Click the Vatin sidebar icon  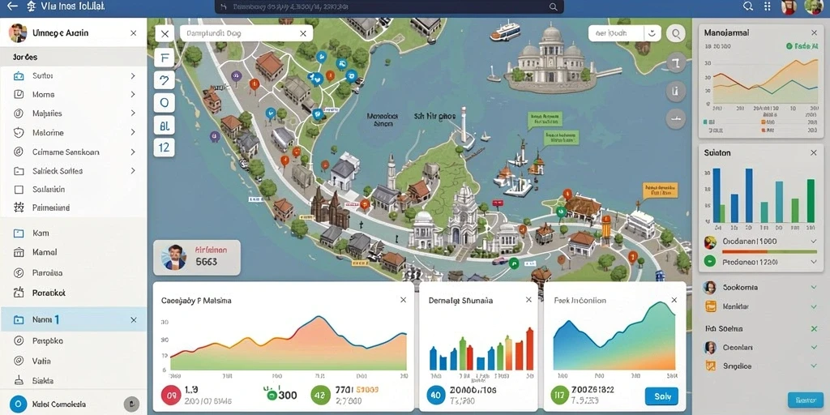pos(19,361)
